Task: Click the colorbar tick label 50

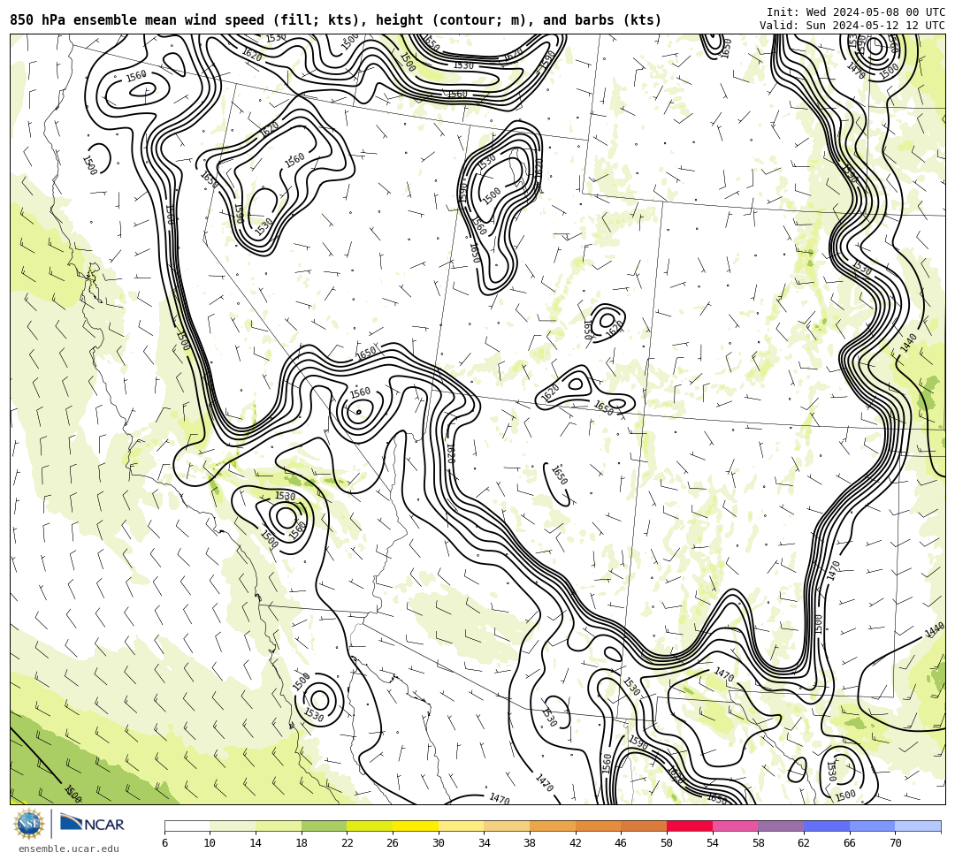Action: coord(667,843)
